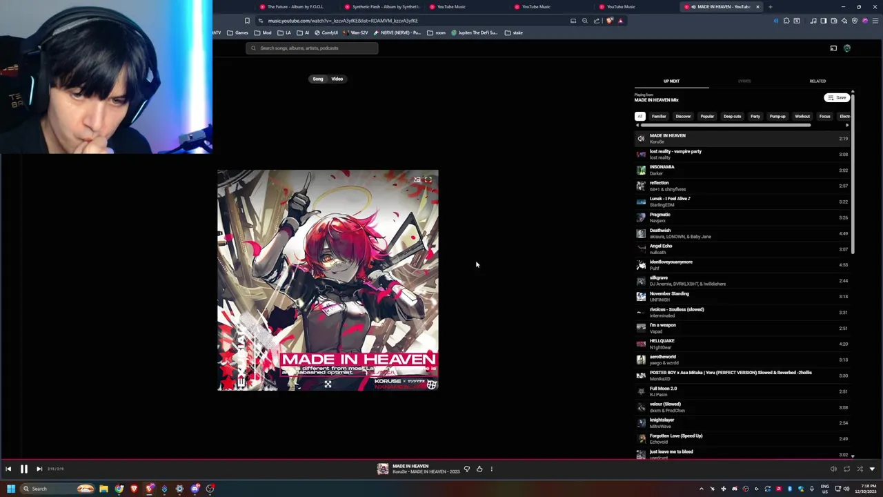Open the Games bookmarks folder
This screenshot has height=497, width=883.
click(x=237, y=32)
